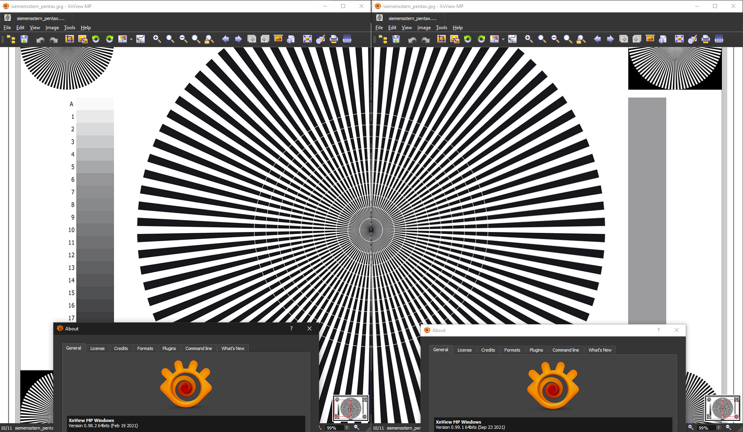Open Credits tab in left About dialog

point(121,348)
